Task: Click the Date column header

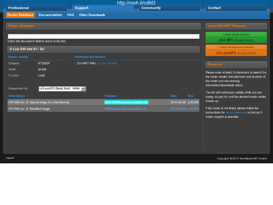Action: coord(174,96)
